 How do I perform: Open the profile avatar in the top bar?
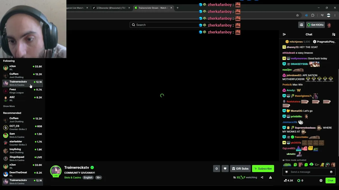(329, 25)
